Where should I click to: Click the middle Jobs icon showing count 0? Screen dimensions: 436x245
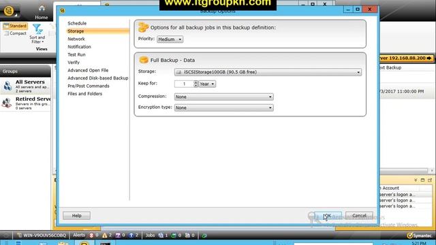click(174, 235)
